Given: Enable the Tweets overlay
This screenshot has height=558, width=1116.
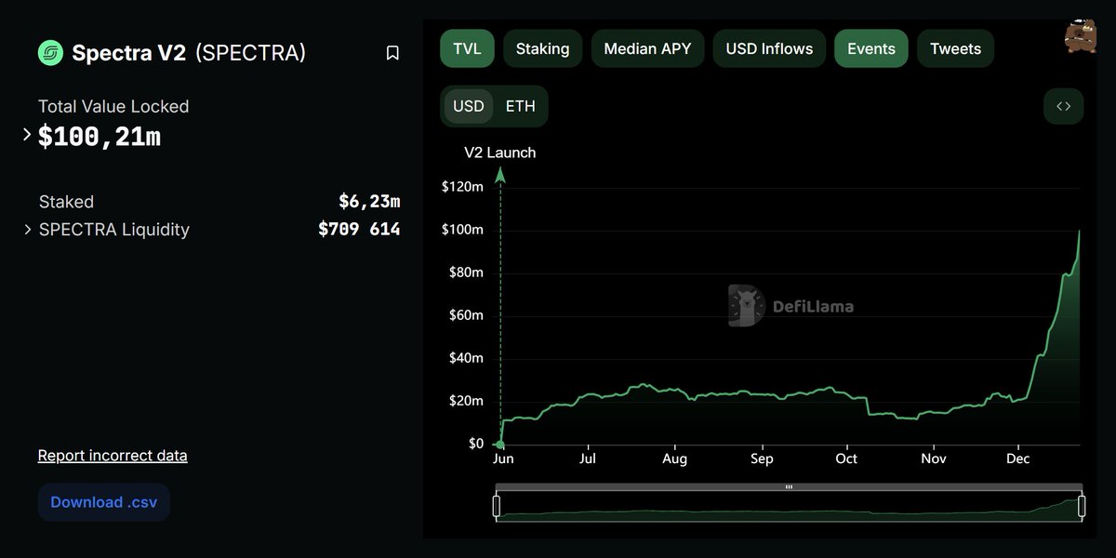Looking at the screenshot, I should point(955,48).
